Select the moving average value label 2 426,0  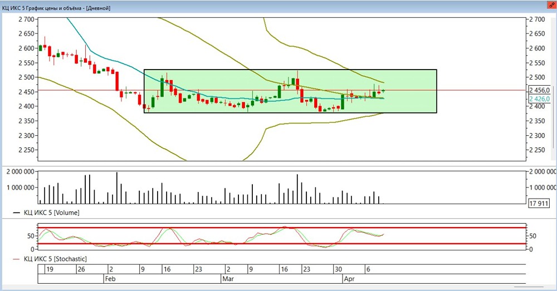pyautogui.click(x=540, y=99)
